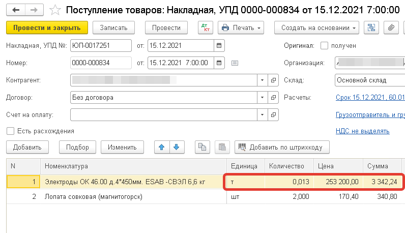The height and width of the screenshot is (233, 405).
Task: Click the Цена column header
Action: (338, 166)
